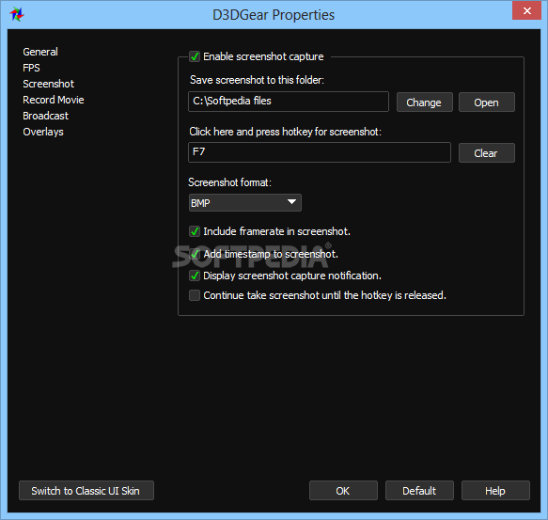Restore settings with Default button

click(419, 491)
